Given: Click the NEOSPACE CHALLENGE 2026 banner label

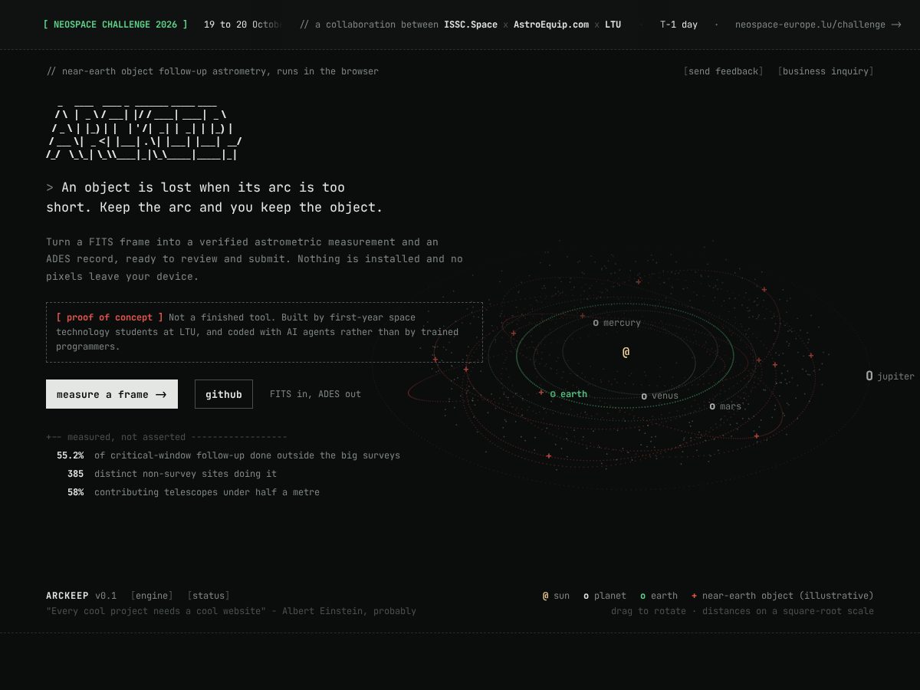Looking at the screenshot, I should click(115, 25).
